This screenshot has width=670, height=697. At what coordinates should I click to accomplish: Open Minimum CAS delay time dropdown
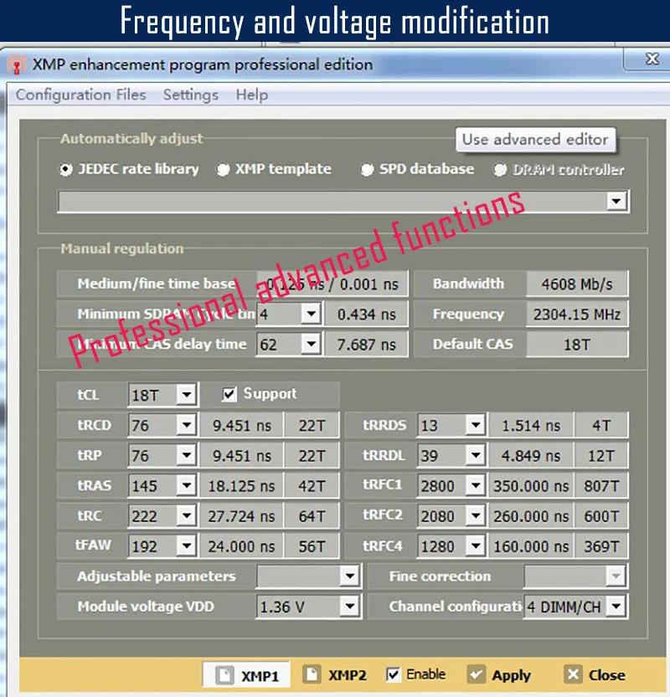[x=311, y=344]
